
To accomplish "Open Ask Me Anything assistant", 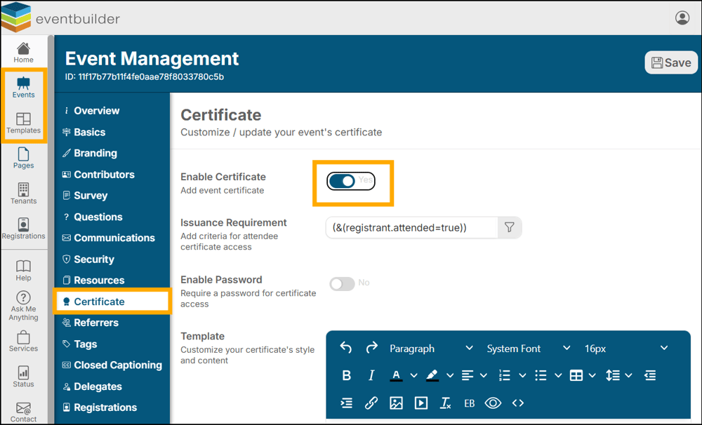I will point(23,306).
